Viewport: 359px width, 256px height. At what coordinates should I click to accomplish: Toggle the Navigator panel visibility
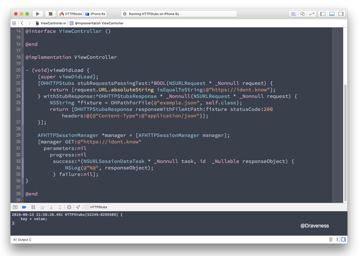pos(322,14)
